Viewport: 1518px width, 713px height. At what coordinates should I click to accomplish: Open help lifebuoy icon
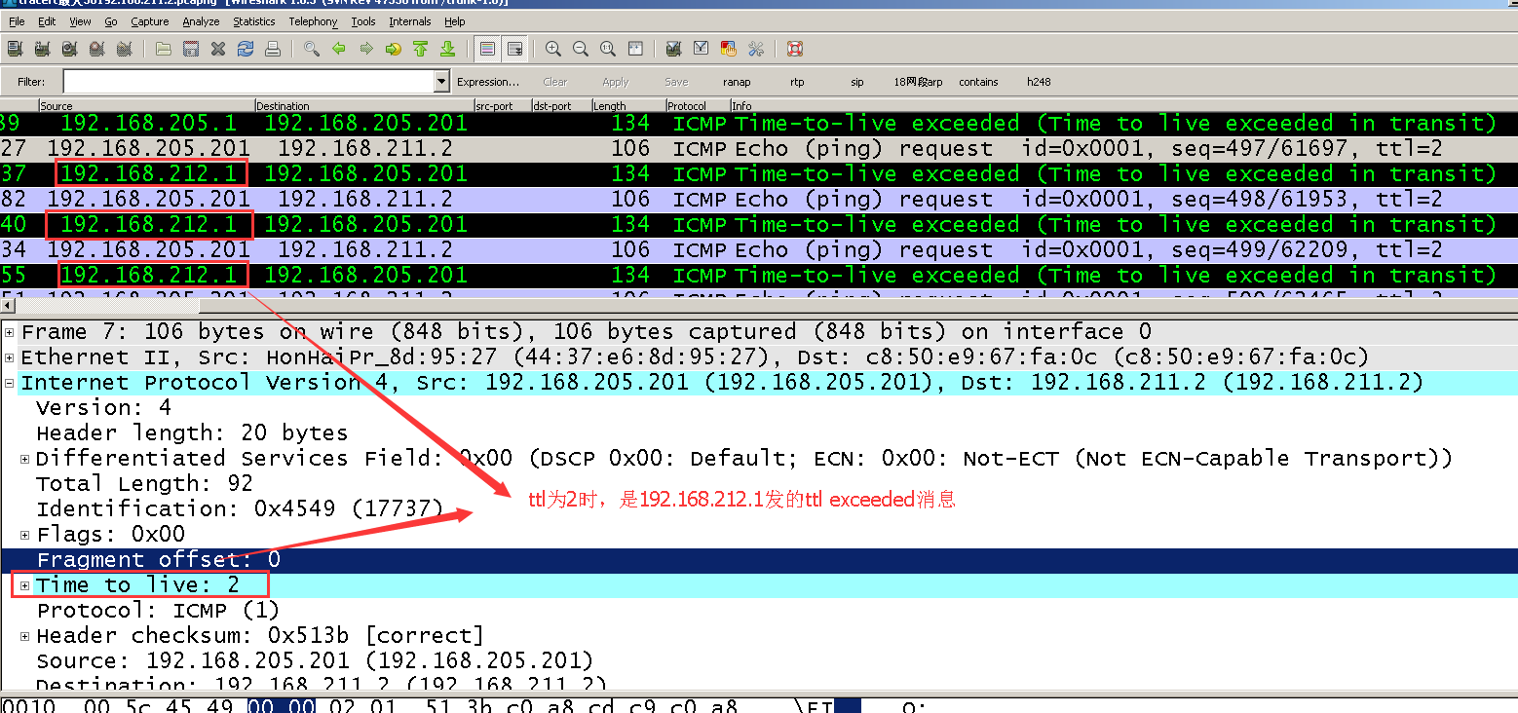point(795,49)
